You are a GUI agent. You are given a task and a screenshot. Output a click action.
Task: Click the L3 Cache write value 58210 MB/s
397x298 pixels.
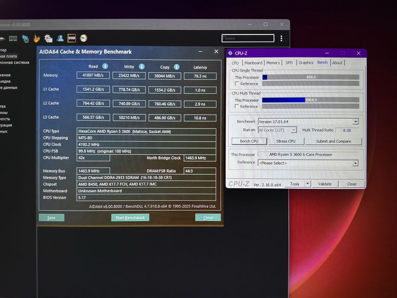pyautogui.click(x=129, y=117)
